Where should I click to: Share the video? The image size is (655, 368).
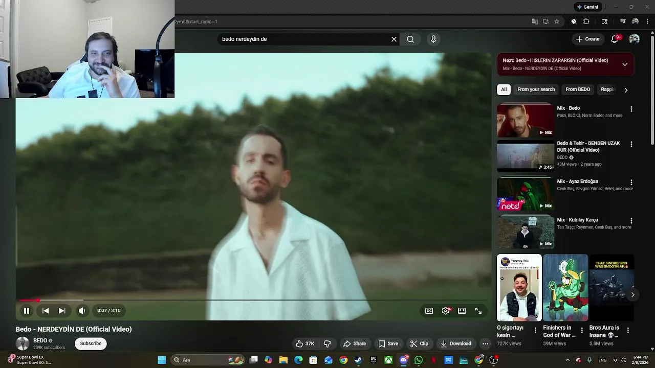click(355, 344)
